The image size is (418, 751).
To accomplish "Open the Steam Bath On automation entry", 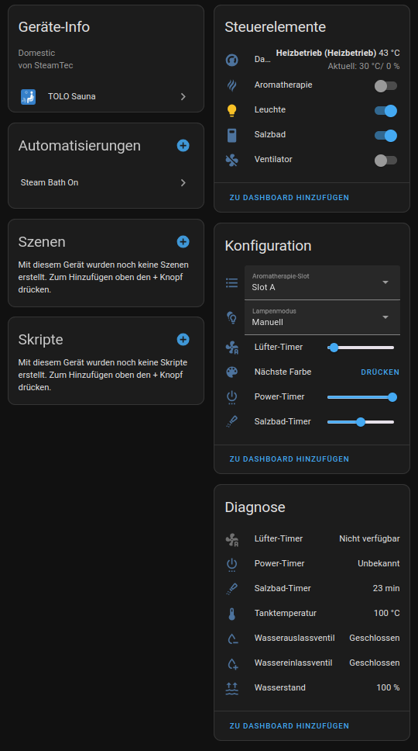I will 106,182.
